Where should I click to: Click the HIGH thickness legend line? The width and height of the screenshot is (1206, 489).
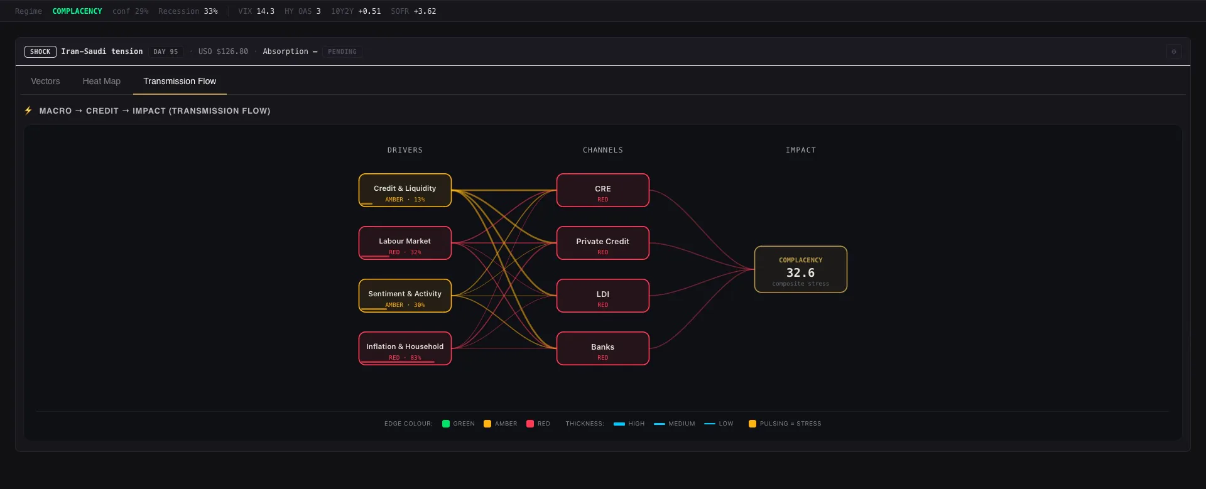pyautogui.click(x=619, y=424)
